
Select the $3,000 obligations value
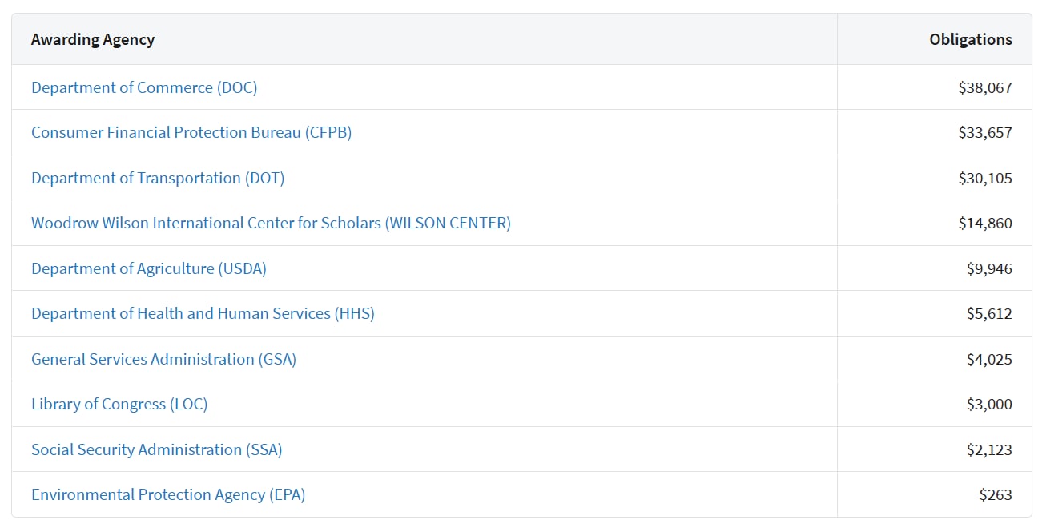pos(989,404)
